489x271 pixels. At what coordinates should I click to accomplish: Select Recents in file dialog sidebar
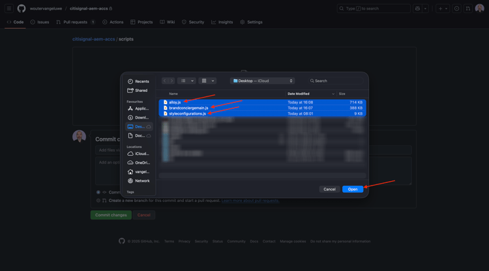pyautogui.click(x=138, y=81)
